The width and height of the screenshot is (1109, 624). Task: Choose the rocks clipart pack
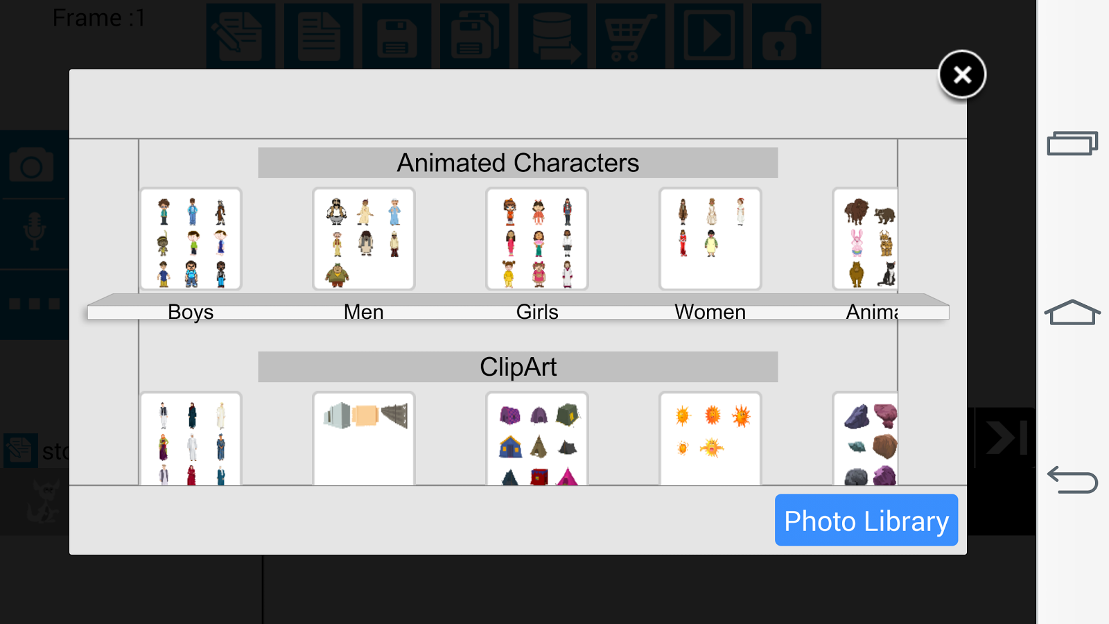pos(865,438)
